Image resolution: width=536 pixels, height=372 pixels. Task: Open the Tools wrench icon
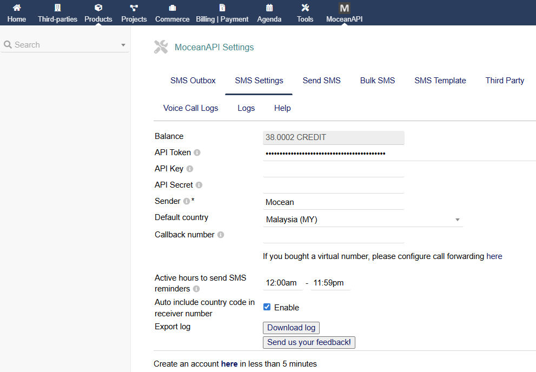(305, 8)
